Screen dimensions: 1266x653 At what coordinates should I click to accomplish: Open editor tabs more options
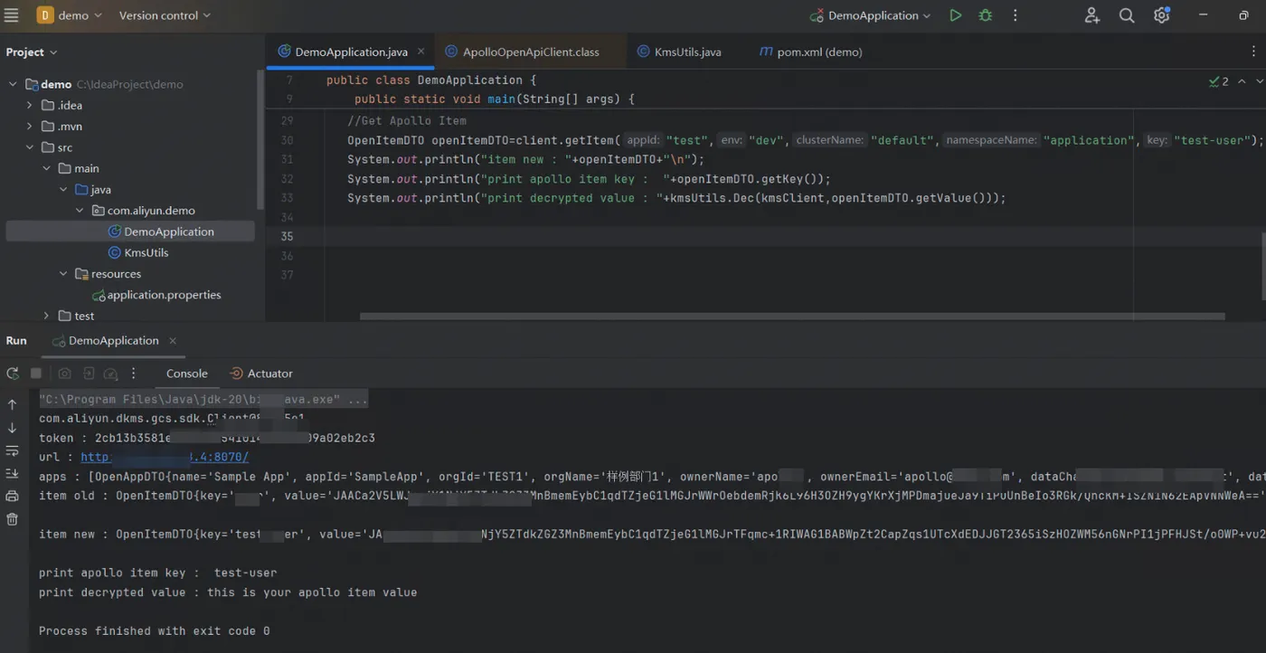[1253, 52]
